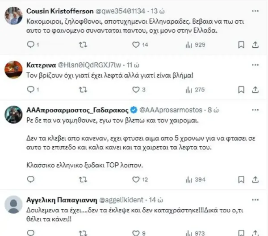
Task: Like Cousin Kristofferson's tweet with 14 likes
Action: pyautogui.click(x=137, y=45)
